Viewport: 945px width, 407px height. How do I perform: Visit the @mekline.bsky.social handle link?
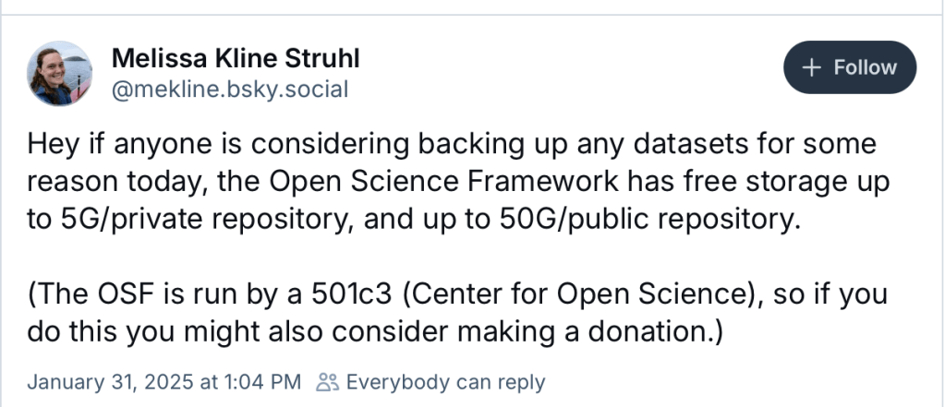[x=230, y=90]
